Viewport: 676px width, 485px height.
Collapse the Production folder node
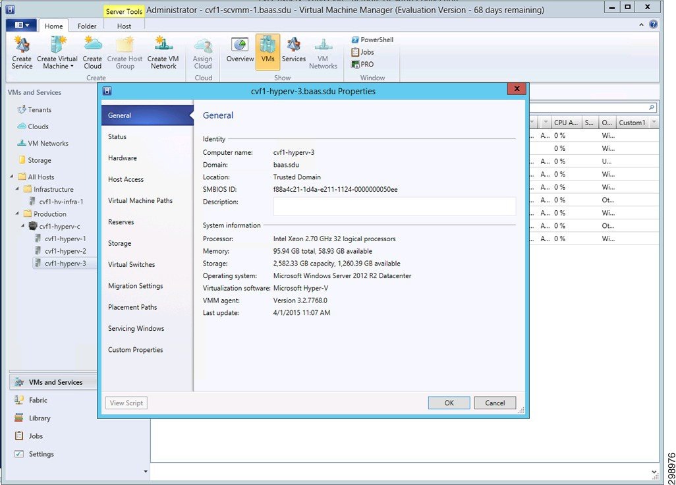(17, 214)
